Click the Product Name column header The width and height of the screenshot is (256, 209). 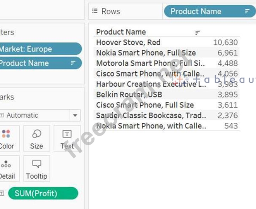click(x=121, y=32)
